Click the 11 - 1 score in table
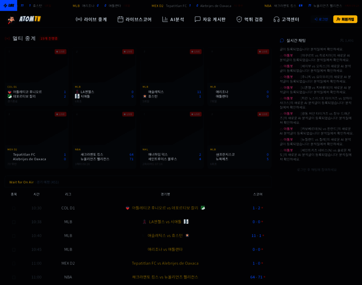The image size is (362, 285). [x=256, y=236]
